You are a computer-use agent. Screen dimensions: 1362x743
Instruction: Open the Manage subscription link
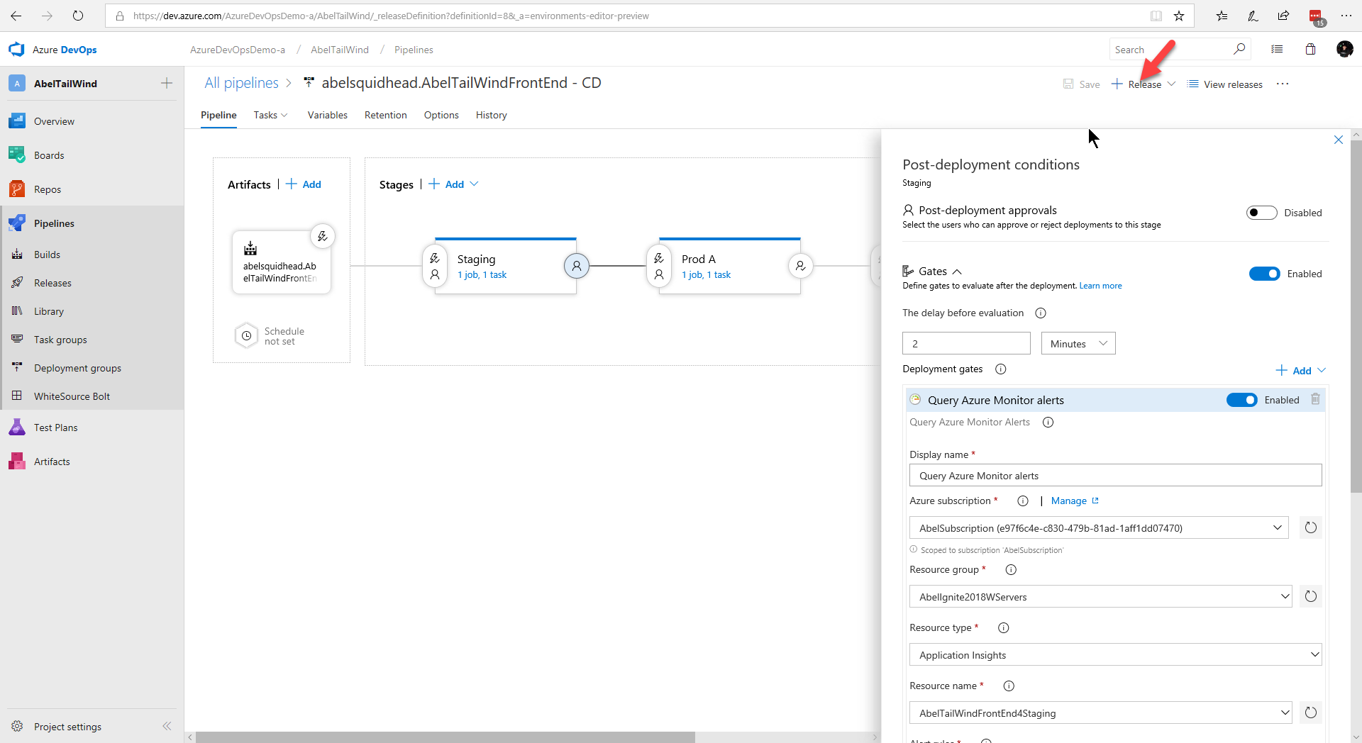point(1075,501)
